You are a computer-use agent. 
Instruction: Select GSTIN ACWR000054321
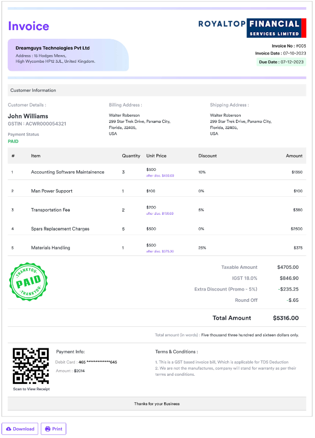click(x=37, y=124)
